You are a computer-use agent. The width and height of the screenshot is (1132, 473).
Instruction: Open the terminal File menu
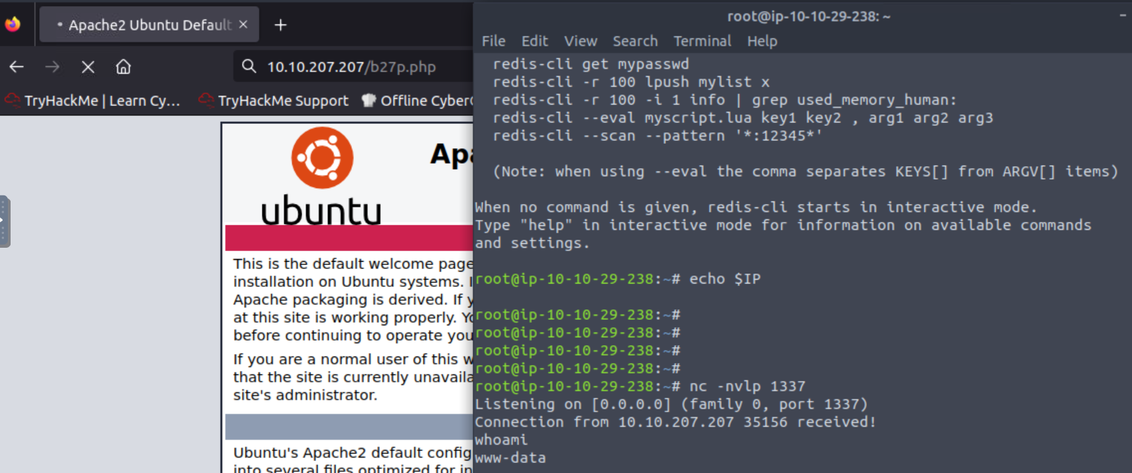(x=493, y=41)
